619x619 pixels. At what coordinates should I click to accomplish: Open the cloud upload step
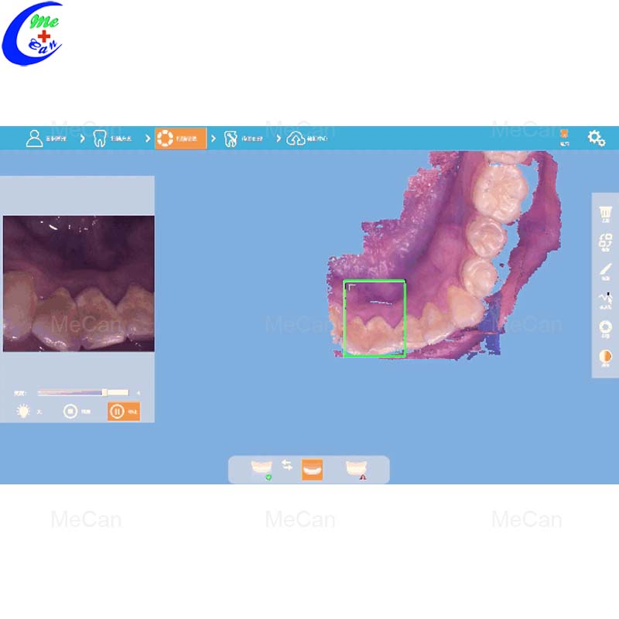tap(307, 139)
